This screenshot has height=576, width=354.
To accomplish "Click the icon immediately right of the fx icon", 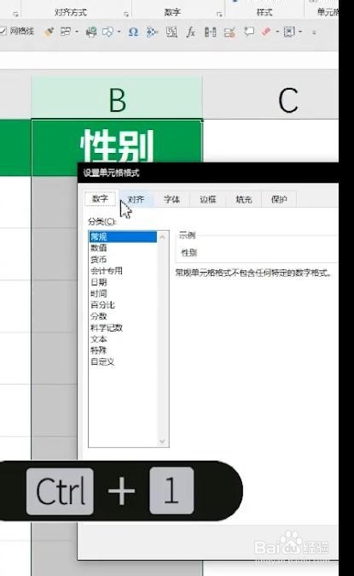I will (210, 32).
